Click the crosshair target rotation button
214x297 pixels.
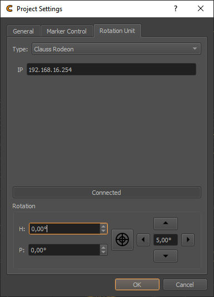click(122, 239)
